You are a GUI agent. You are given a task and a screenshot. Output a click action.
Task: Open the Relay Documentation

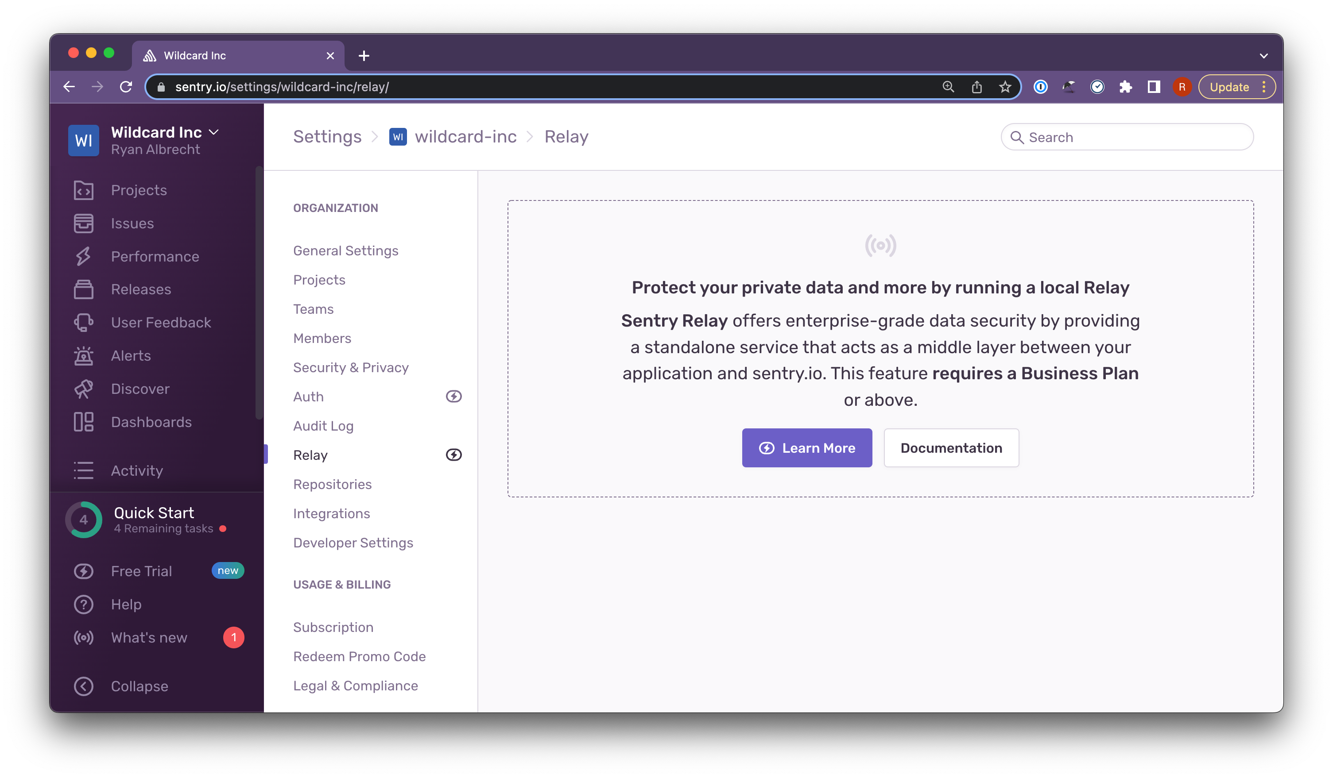[950, 448]
